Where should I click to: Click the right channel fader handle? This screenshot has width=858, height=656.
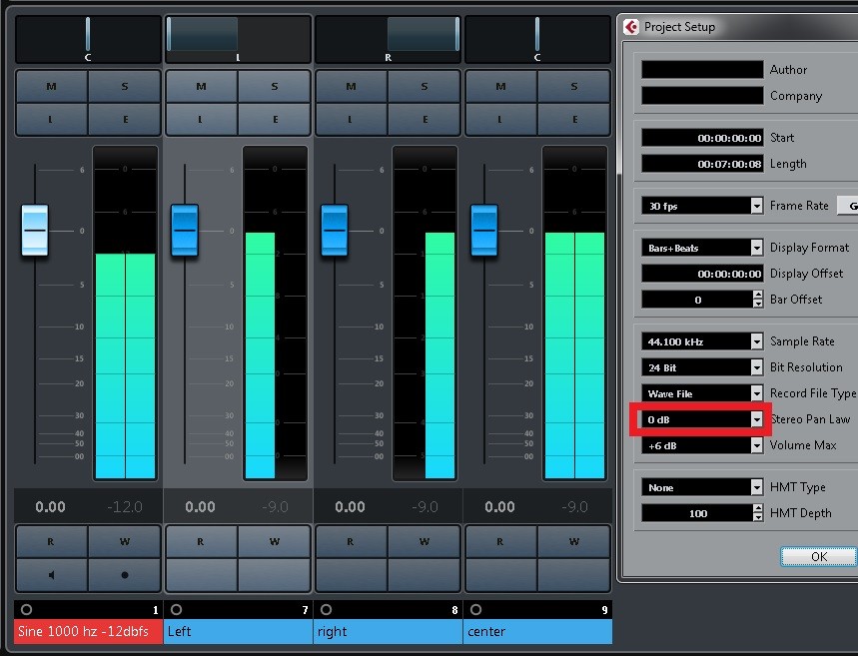[x=335, y=231]
